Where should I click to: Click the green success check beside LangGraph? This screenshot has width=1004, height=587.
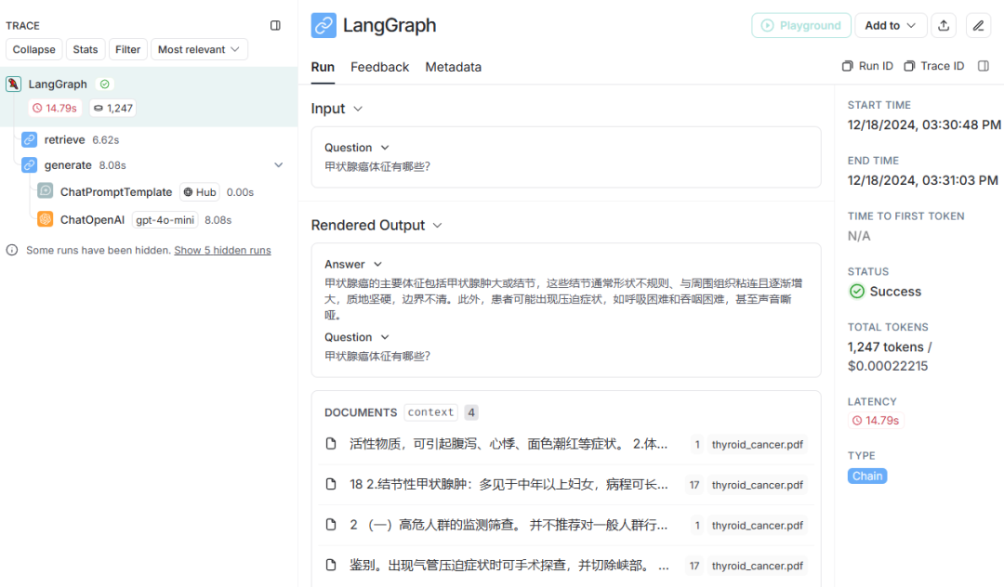pos(104,84)
